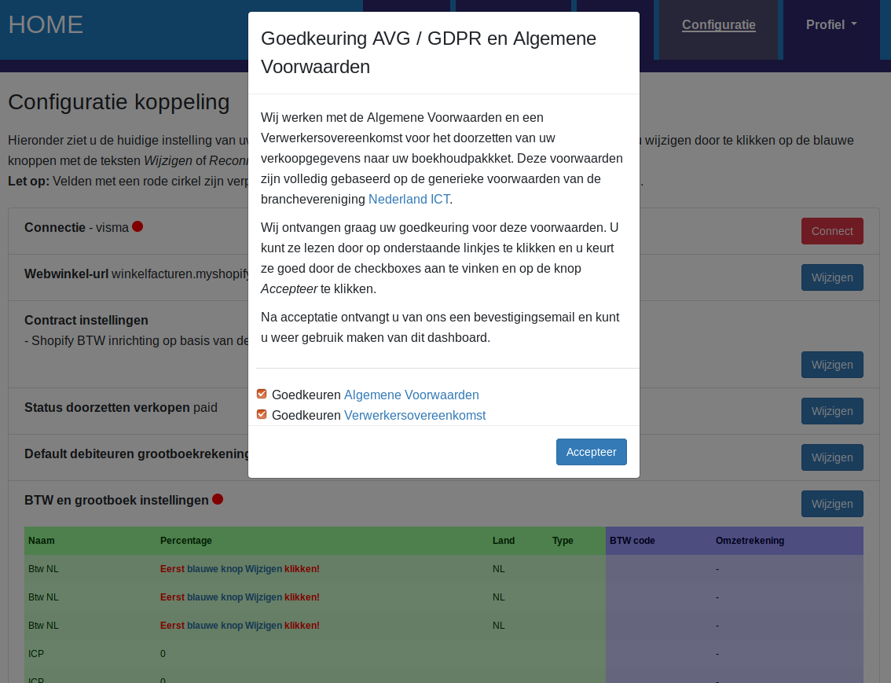Open the Profiel dropdown menu
The image size is (891, 683).
click(830, 25)
